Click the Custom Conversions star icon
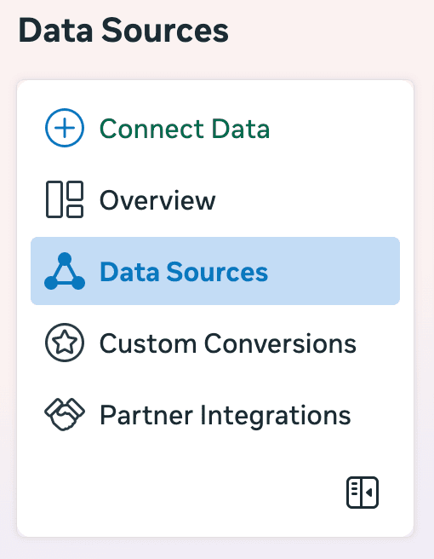Image resolution: width=434 pixels, height=559 pixels. [x=65, y=343]
